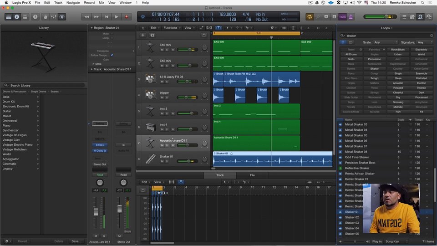Click the Record button
The height and width of the screenshot is (246, 437).
(x=127, y=17)
